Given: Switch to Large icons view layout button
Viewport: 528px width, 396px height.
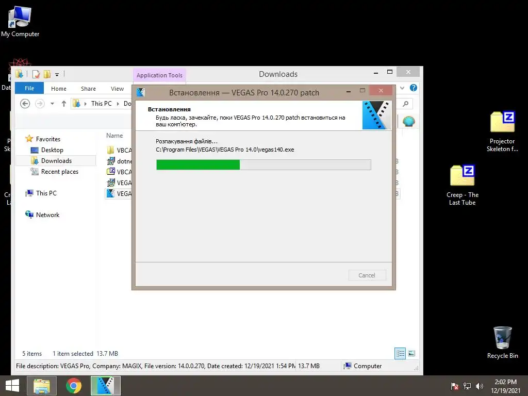Looking at the screenshot, I should 411,353.
